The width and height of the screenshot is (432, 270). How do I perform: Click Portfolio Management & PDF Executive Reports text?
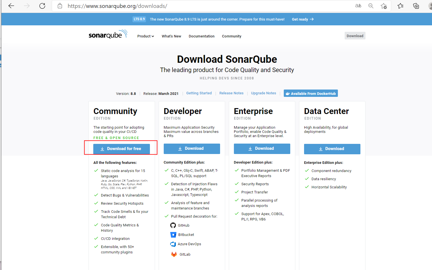pyautogui.click(x=265, y=173)
